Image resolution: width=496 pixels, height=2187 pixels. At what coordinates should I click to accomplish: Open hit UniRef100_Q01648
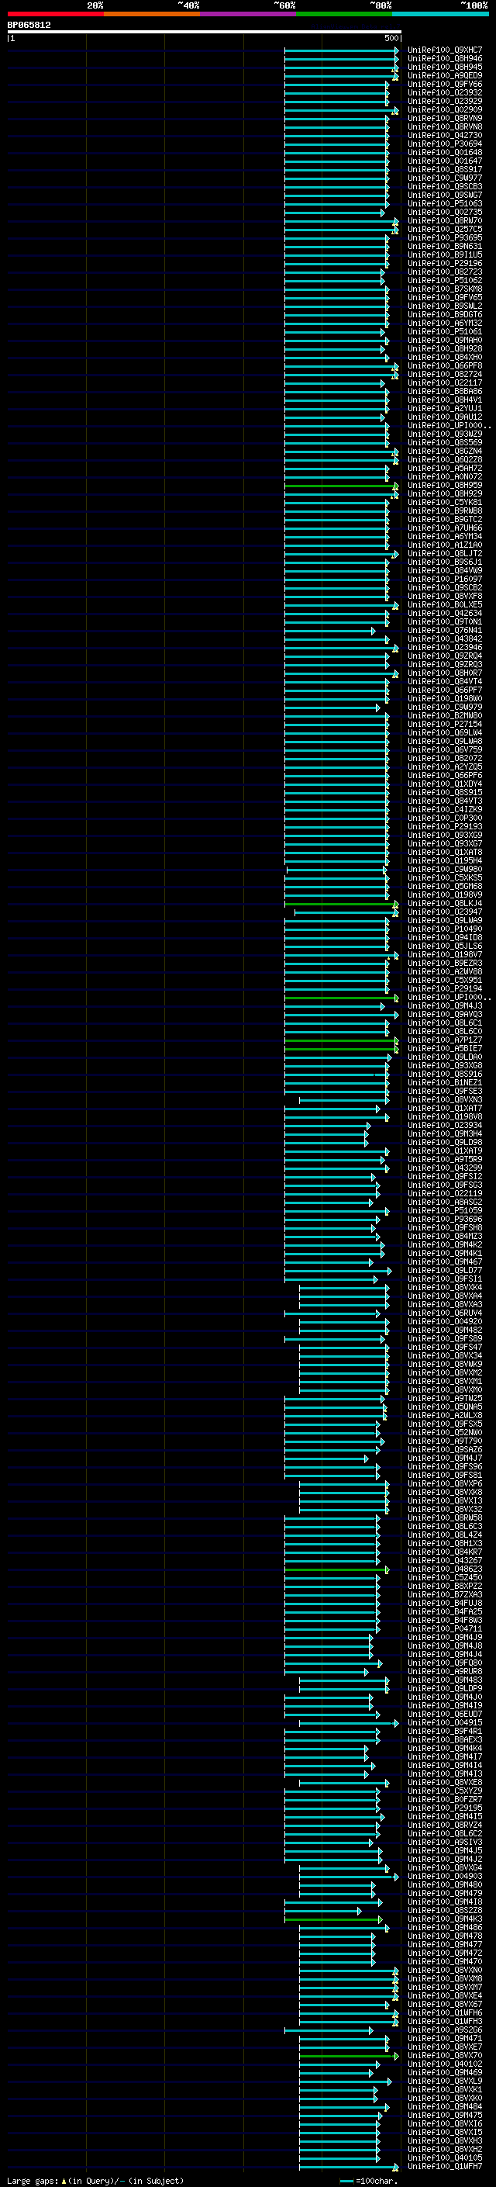click(445, 153)
